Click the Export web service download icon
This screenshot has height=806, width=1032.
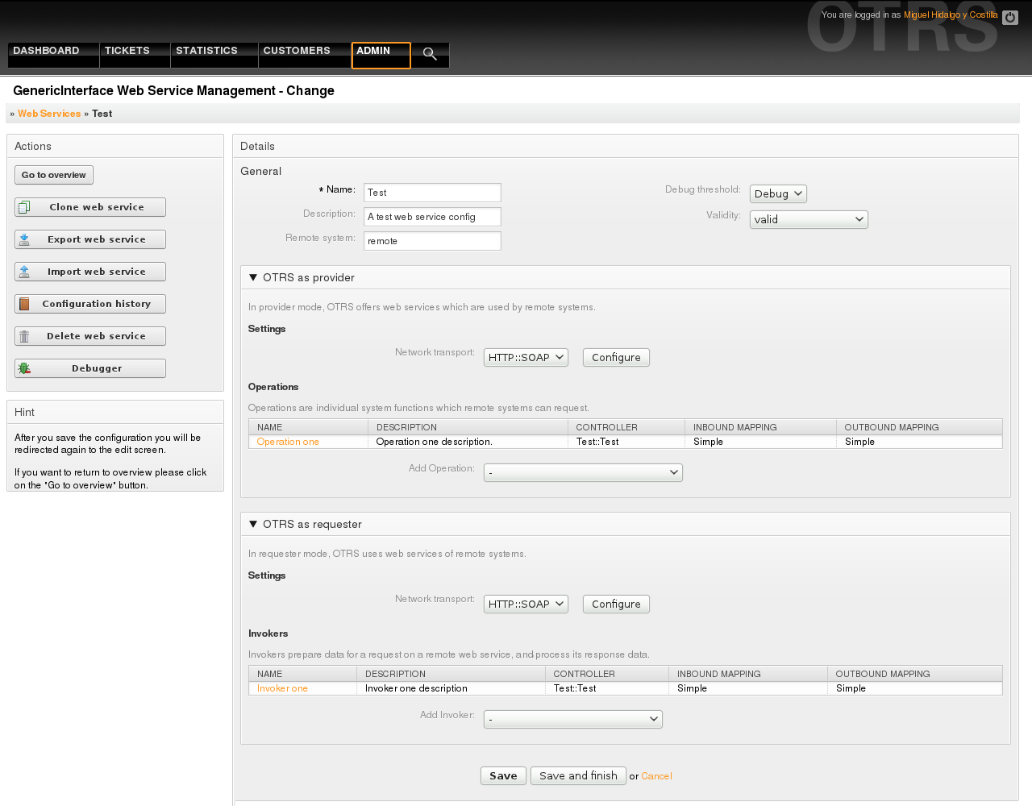(24, 239)
